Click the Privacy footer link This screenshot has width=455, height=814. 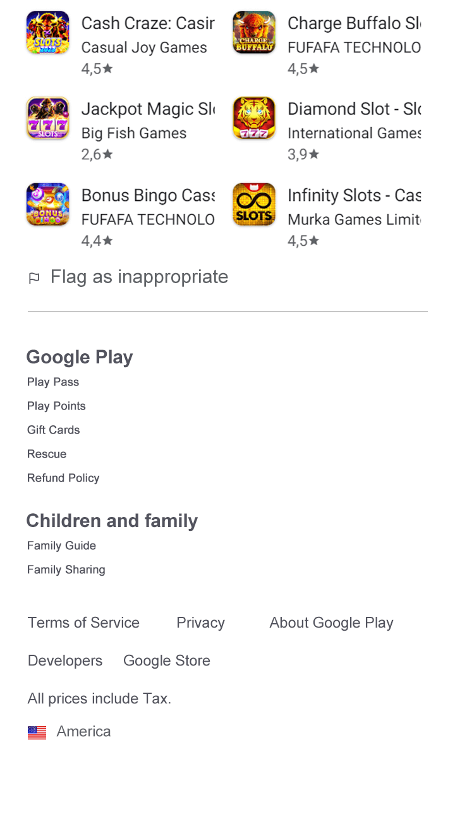[x=200, y=623]
